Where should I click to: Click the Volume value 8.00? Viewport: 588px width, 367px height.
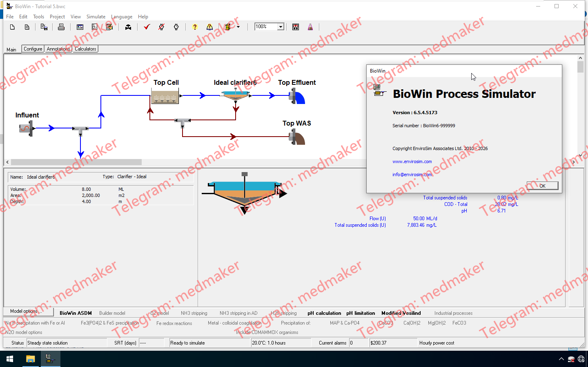(86, 189)
